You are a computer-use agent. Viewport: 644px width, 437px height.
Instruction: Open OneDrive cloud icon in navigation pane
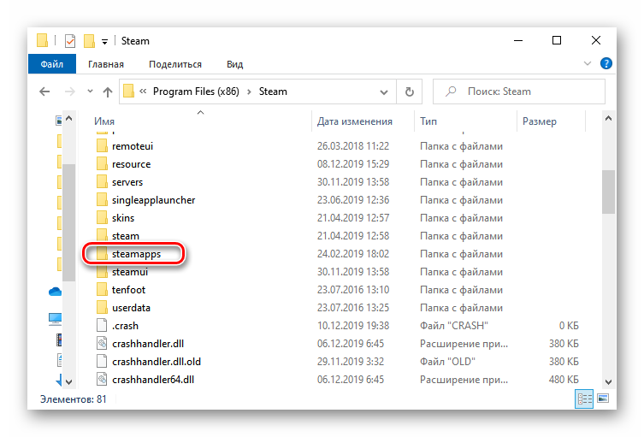pyautogui.click(x=55, y=292)
